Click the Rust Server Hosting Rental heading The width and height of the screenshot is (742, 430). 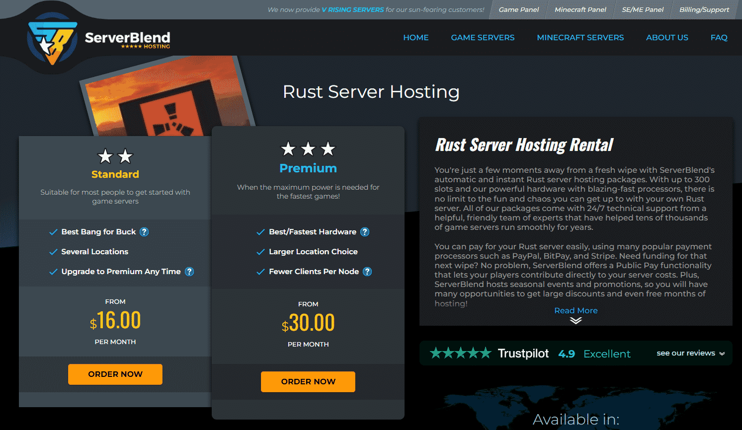click(x=524, y=145)
